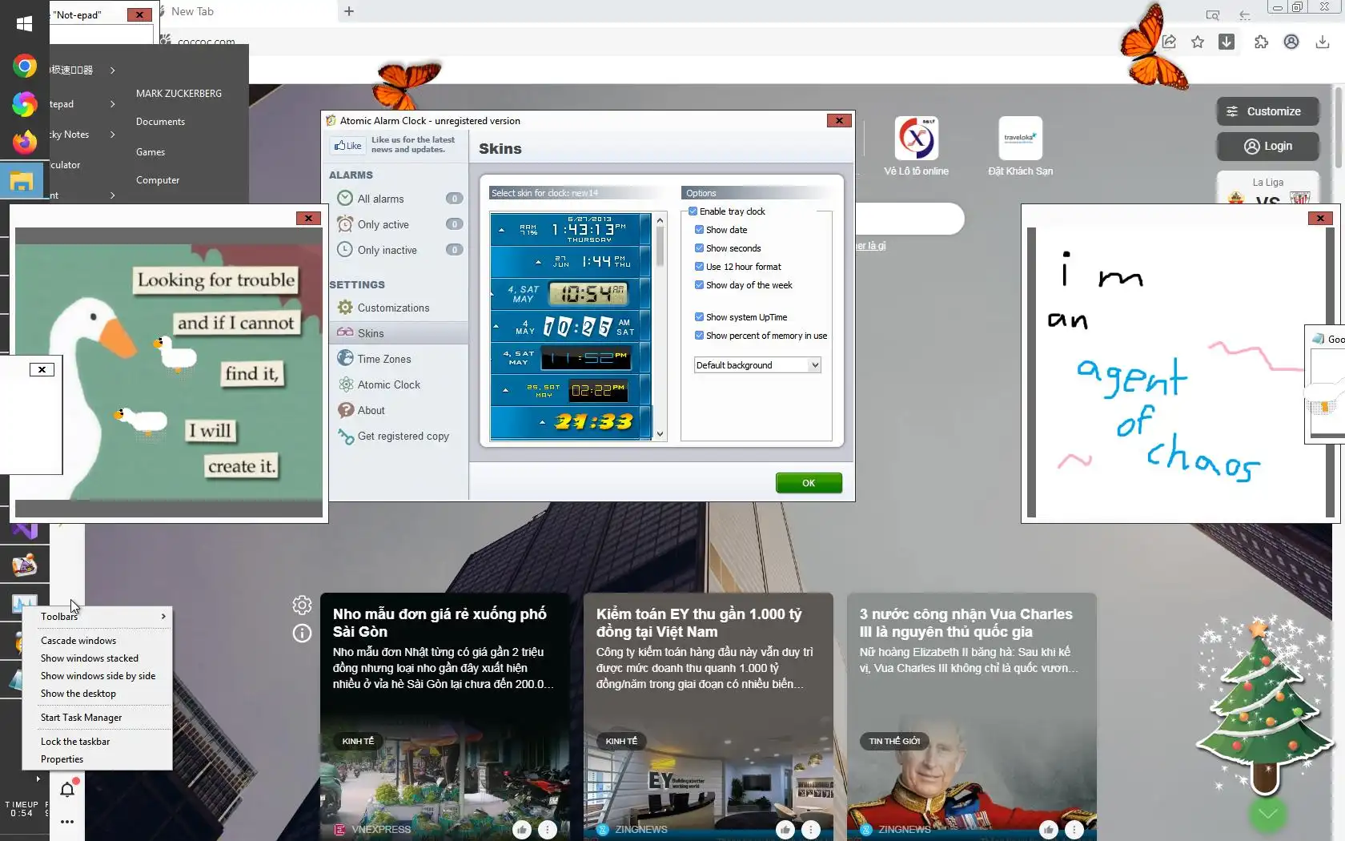Toggle Show system UpTime checkbox
1345x841 pixels.
[x=700, y=317]
